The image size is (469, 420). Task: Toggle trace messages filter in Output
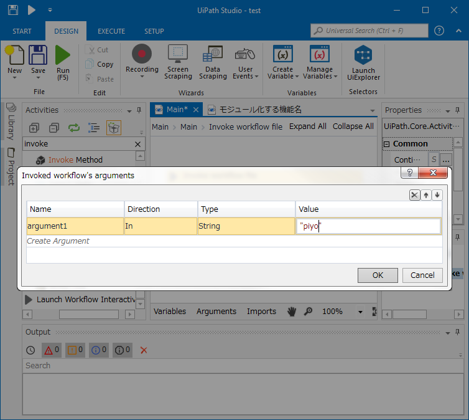tap(123, 350)
